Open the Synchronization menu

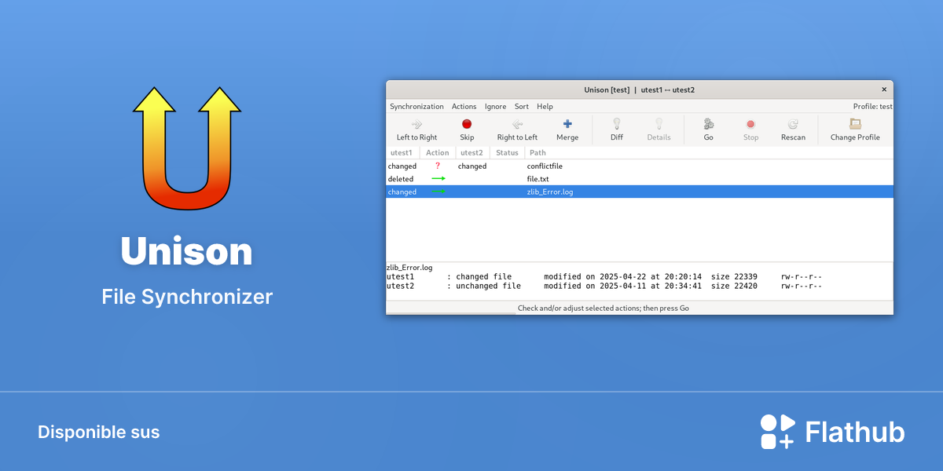pos(416,106)
